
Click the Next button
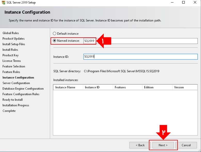(163, 145)
